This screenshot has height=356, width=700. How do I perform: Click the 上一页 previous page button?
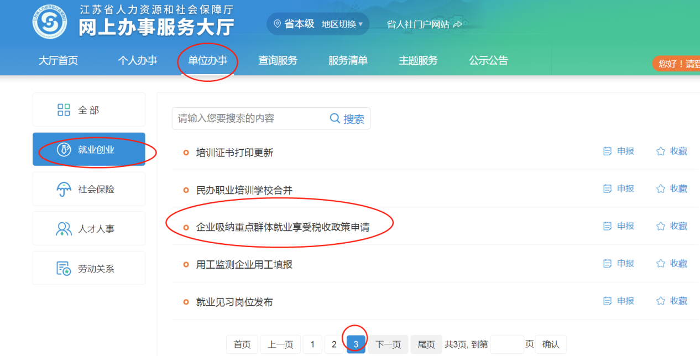[280, 344]
